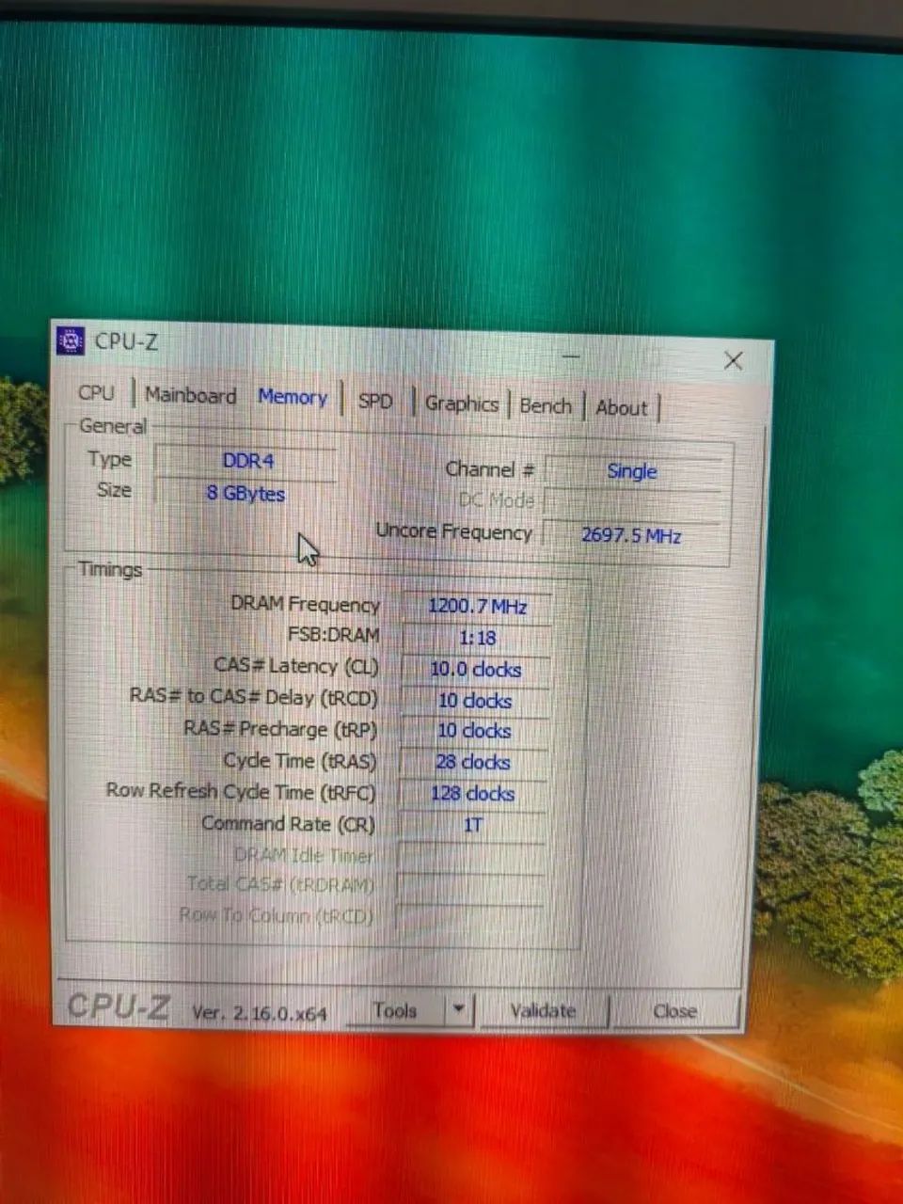Click the Row Refresh Cycle Time label

pyautogui.click(x=241, y=791)
